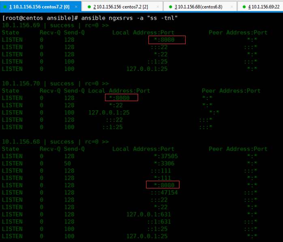Image resolution: width=283 pixels, height=242 pixels.
Task: Click the Send-Q value 50
Action: [67, 163]
